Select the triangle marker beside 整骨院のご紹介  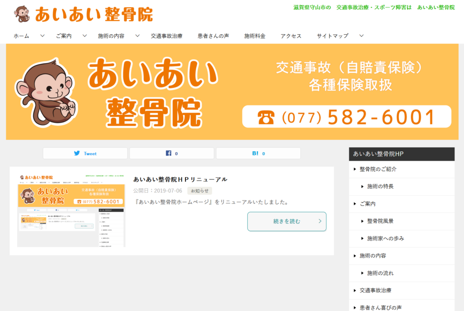click(x=356, y=169)
